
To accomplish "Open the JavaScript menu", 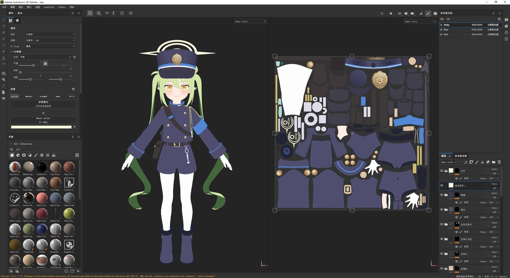I will [x=49, y=7].
